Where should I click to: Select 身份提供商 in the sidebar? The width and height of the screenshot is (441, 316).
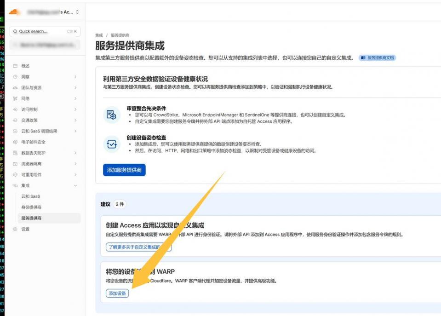pyautogui.click(x=31, y=207)
